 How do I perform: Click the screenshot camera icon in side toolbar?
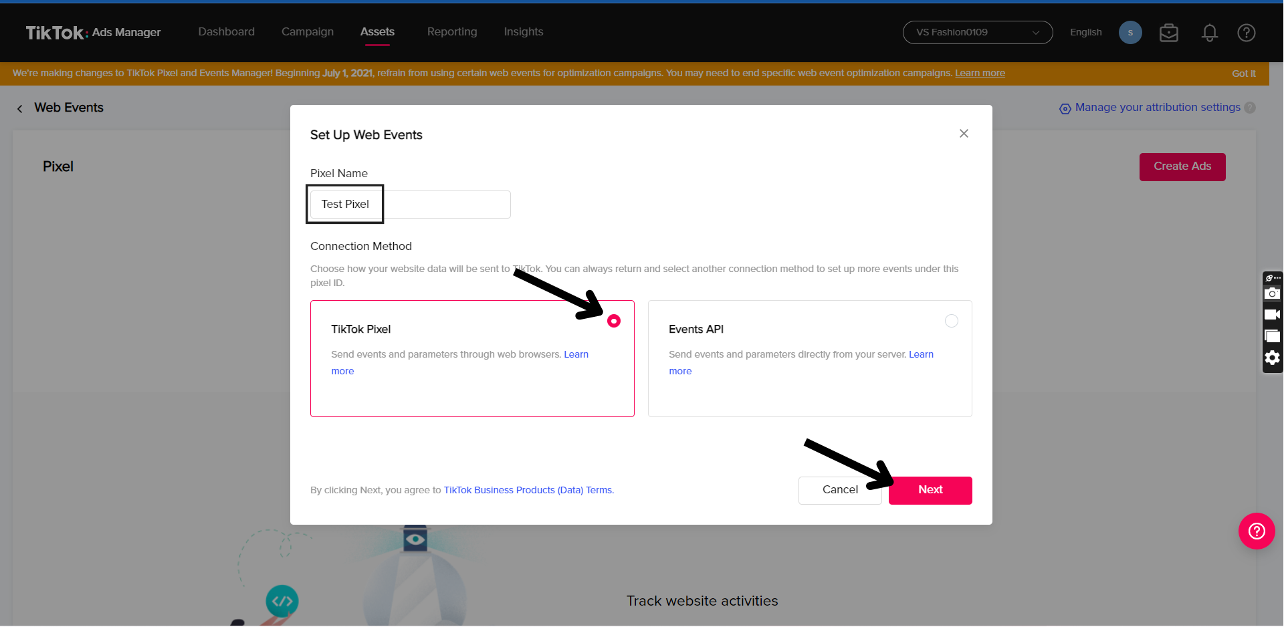tap(1272, 293)
